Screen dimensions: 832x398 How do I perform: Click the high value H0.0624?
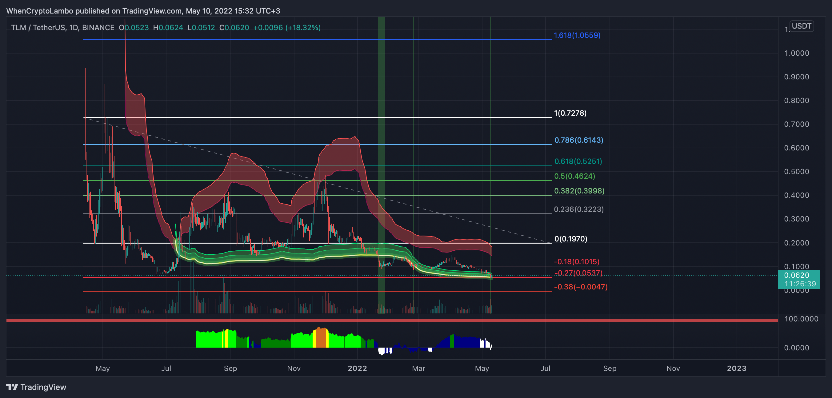[x=168, y=27]
